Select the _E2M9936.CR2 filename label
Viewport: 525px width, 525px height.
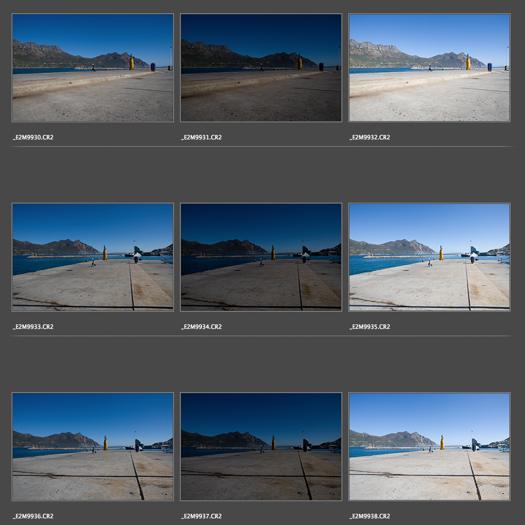click(x=33, y=516)
